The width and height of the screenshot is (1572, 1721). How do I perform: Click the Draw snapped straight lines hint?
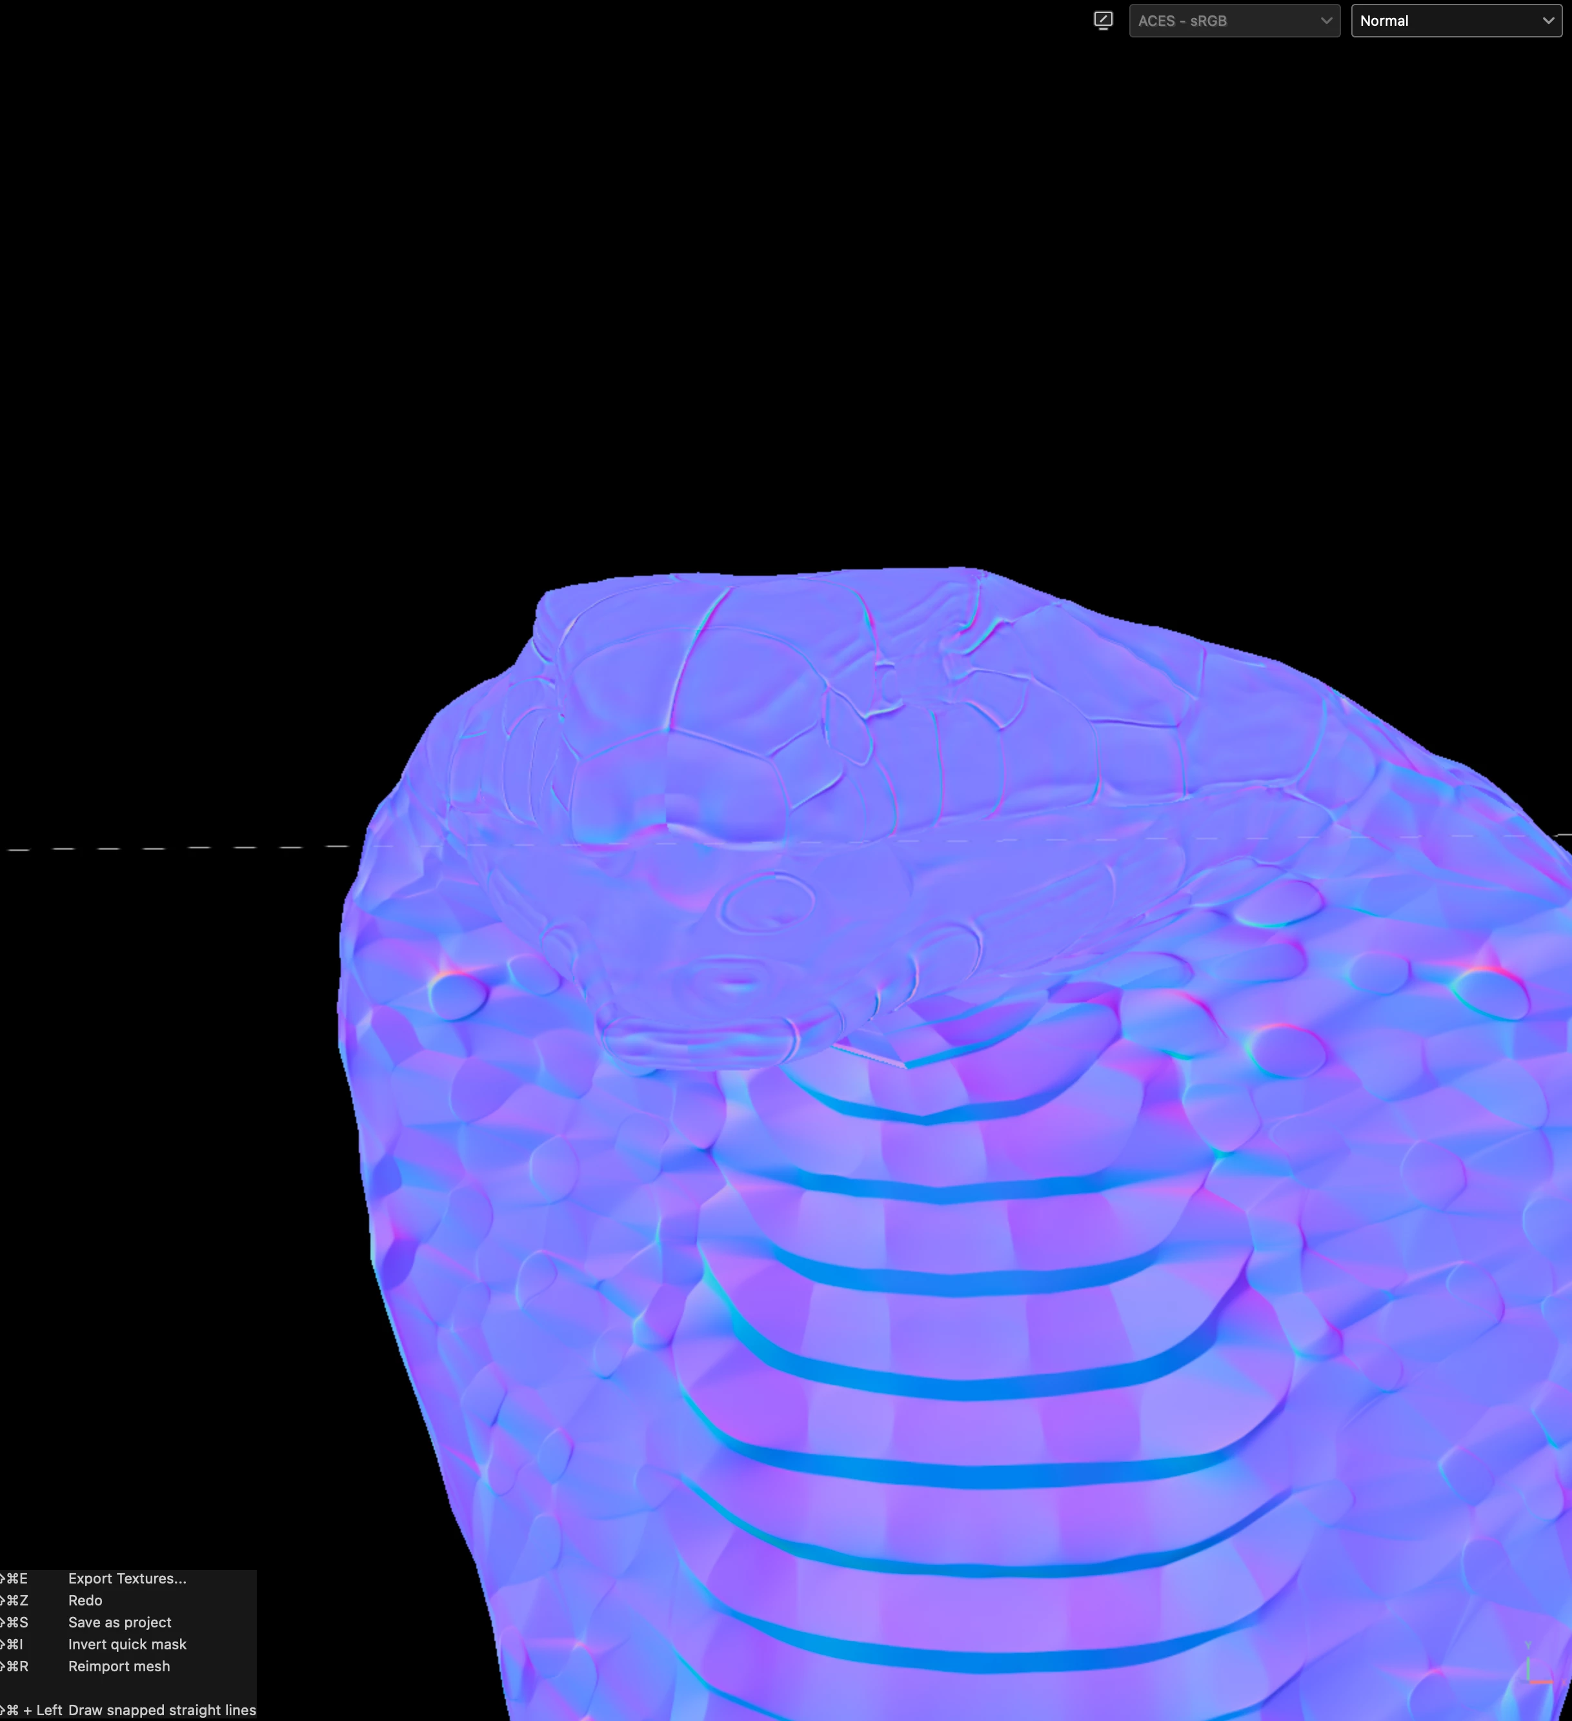pyautogui.click(x=162, y=1710)
